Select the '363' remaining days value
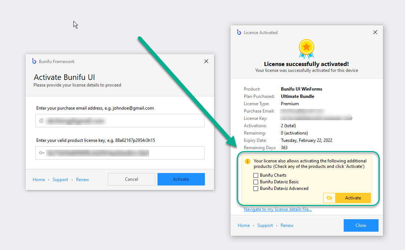 [284, 148]
